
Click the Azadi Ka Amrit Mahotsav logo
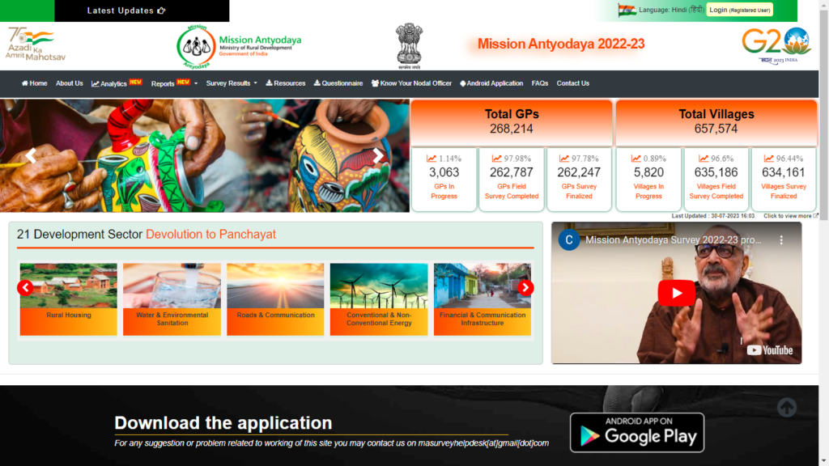coord(36,44)
